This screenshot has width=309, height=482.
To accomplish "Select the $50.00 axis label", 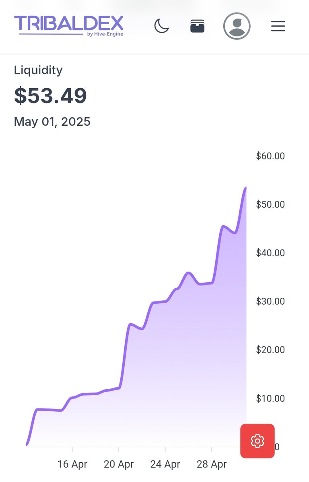I will click(x=270, y=204).
